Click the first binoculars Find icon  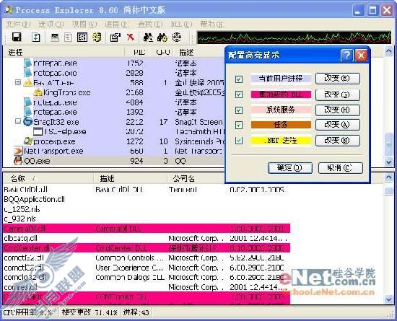pos(148,38)
